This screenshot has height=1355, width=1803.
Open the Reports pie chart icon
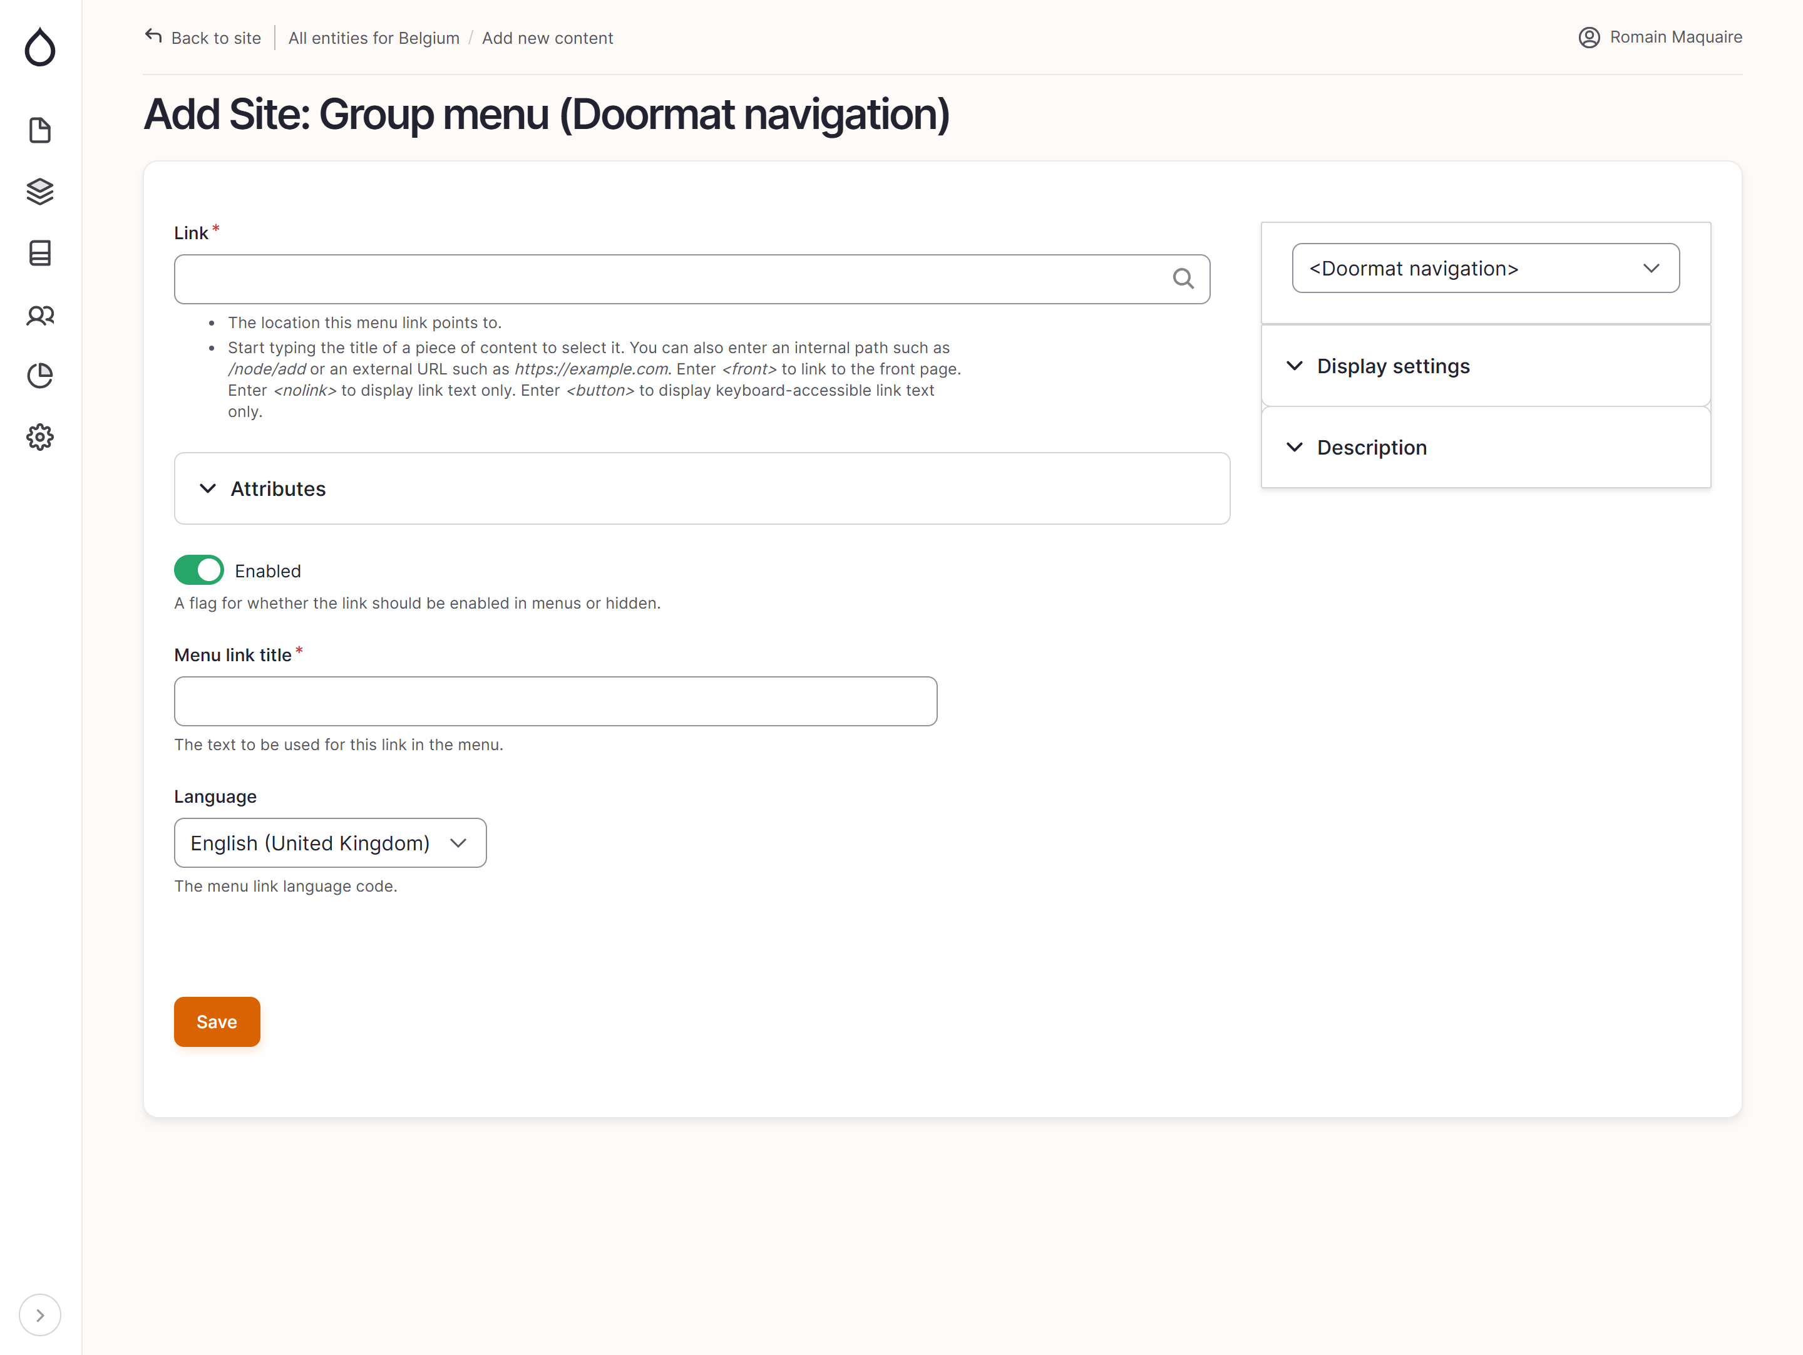[x=40, y=376]
